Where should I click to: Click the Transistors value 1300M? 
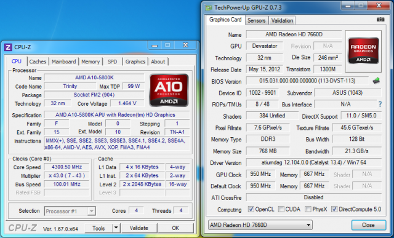(x=328, y=69)
